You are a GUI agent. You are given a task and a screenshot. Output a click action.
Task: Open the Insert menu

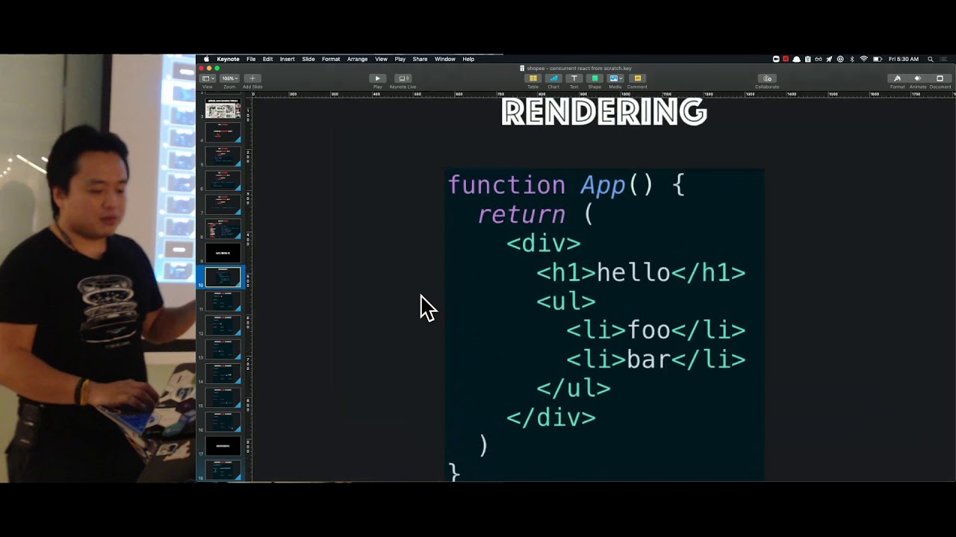point(288,59)
